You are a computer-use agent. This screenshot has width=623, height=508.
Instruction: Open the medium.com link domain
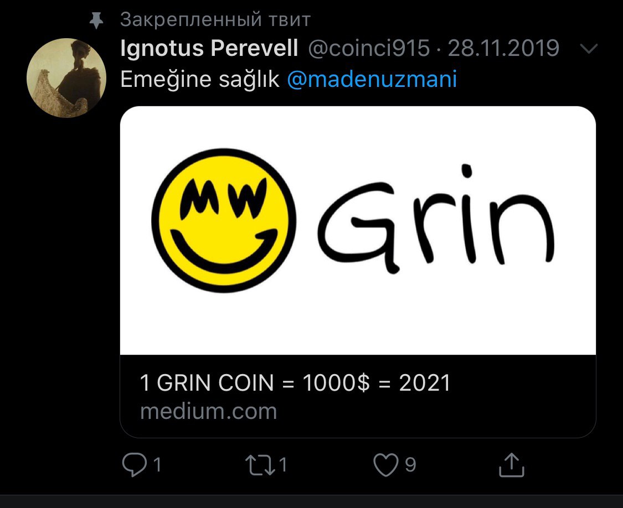[x=209, y=411]
